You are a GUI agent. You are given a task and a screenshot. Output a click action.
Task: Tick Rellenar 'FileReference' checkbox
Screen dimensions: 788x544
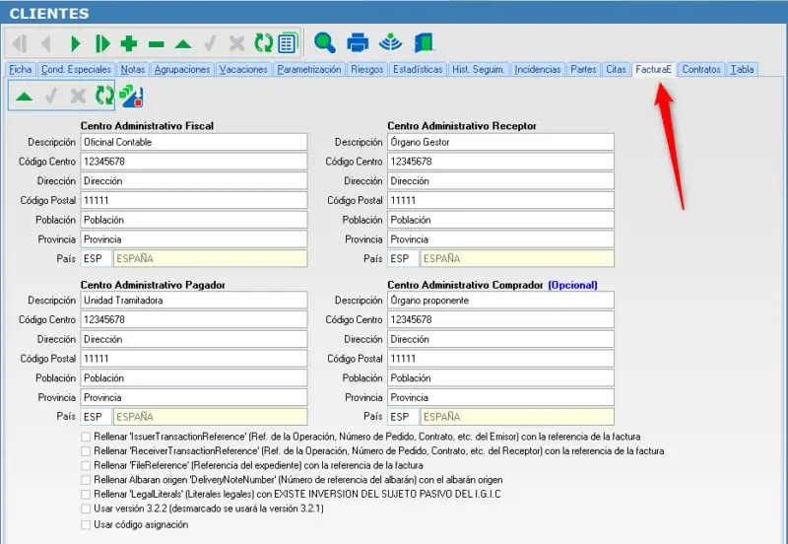tap(86, 465)
